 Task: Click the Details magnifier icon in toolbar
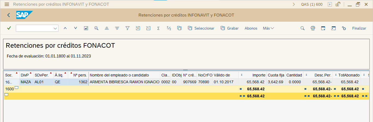pyautogui.click(x=96, y=28)
